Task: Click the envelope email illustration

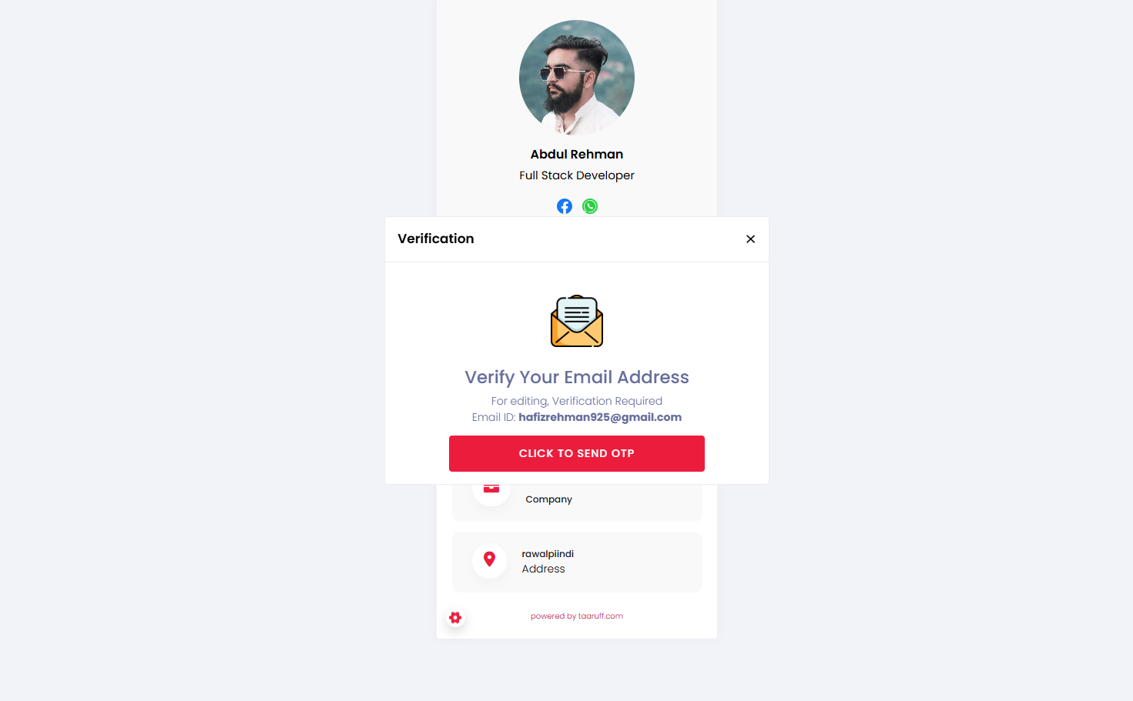Action: pos(577,321)
